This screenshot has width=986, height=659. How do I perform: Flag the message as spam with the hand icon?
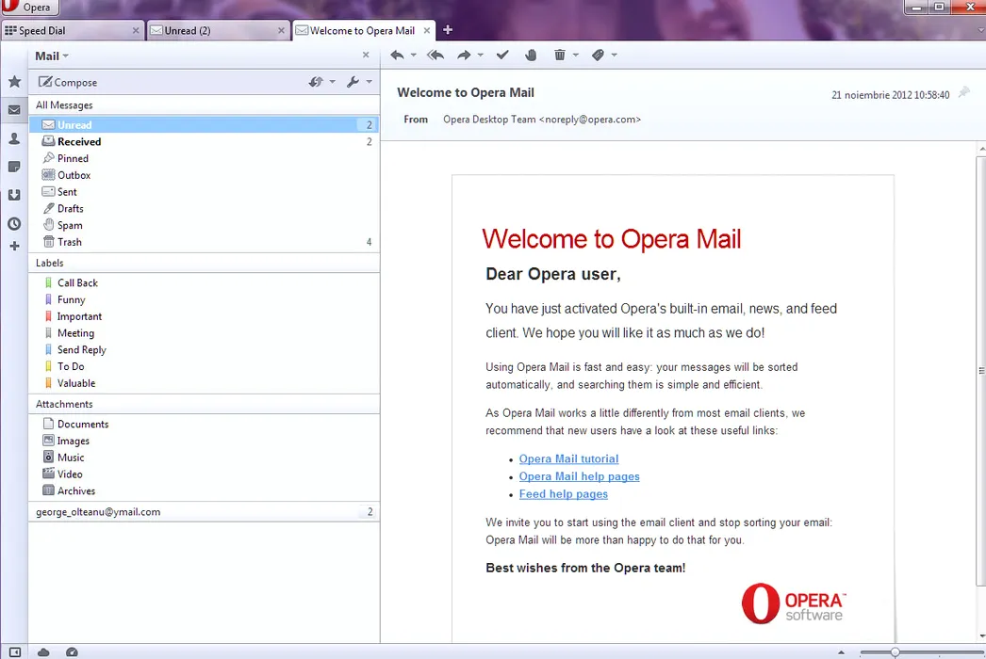click(x=532, y=56)
